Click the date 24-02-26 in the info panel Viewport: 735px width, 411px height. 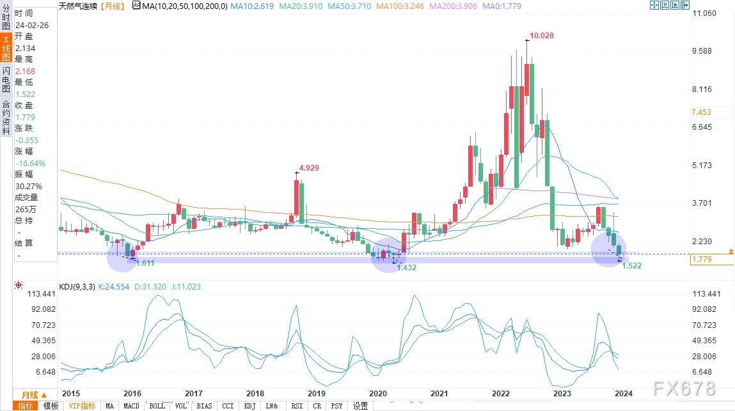[x=32, y=26]
